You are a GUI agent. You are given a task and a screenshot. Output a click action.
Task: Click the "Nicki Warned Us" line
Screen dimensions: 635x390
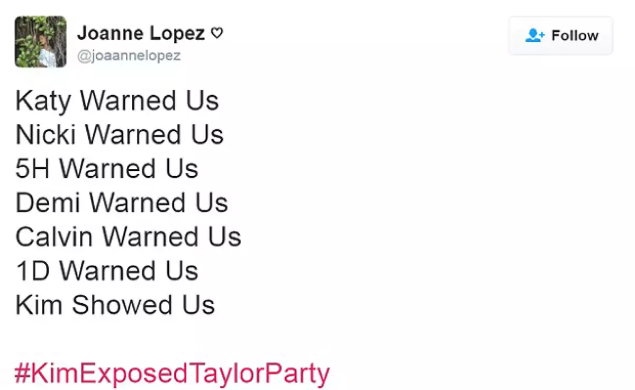tap(120, 134)
